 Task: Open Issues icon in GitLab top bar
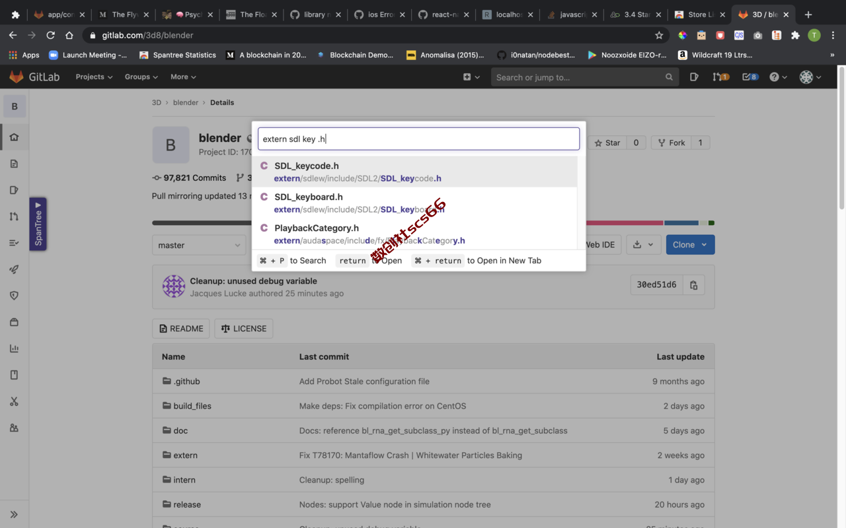(694, 77)
